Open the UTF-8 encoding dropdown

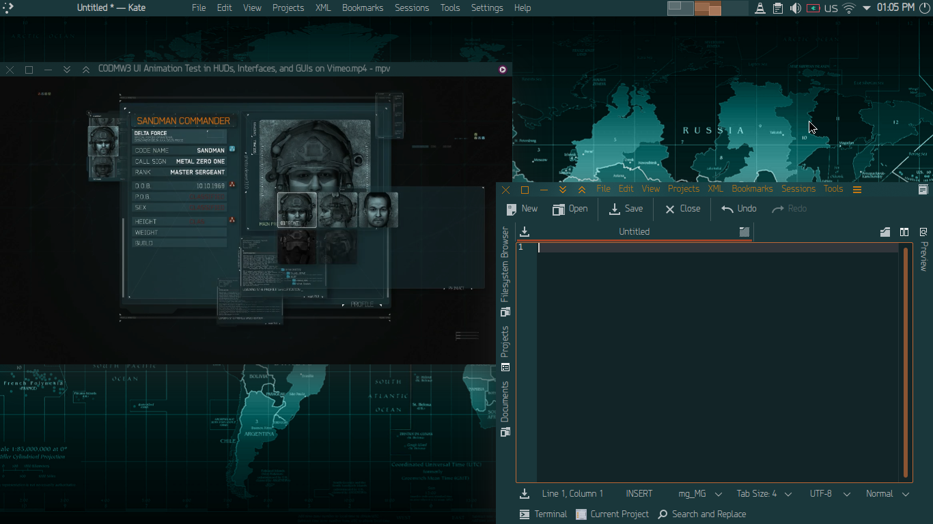tap(830, 494)
